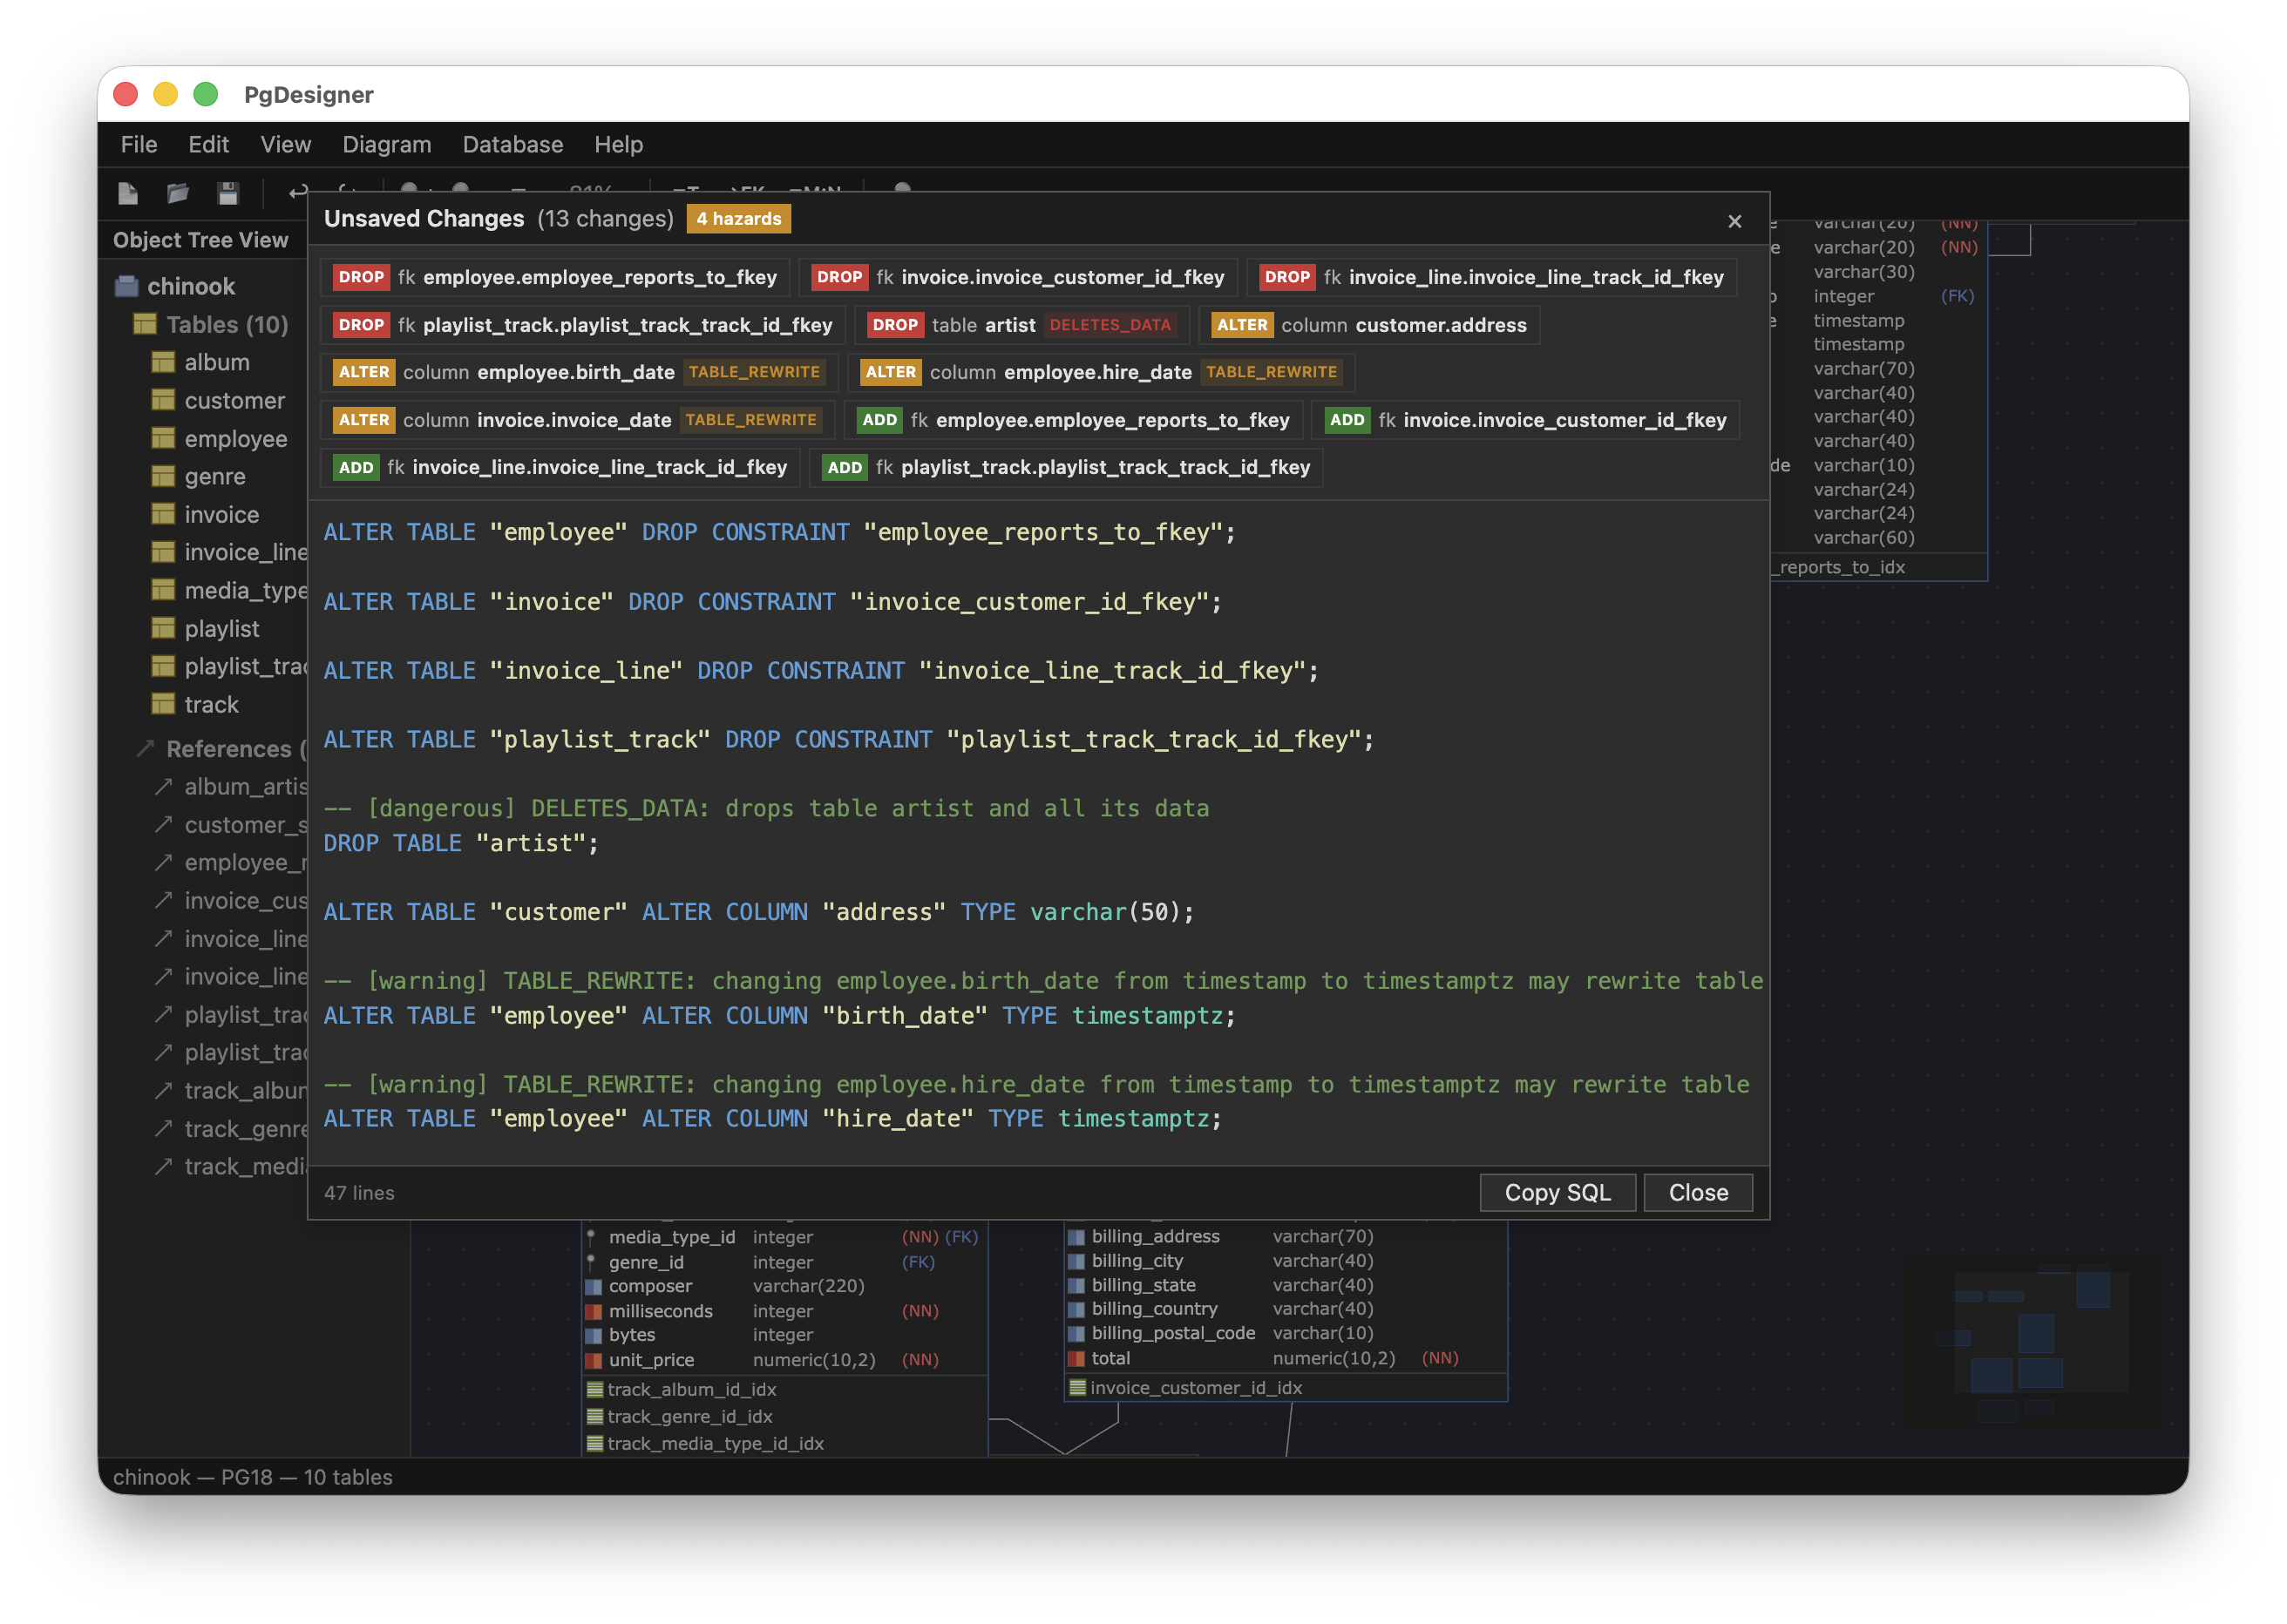This screenshot has height=1624, width=2287.
Task: Click the 4 hazards badge in the dialog header
Action: tap(737, 218)
